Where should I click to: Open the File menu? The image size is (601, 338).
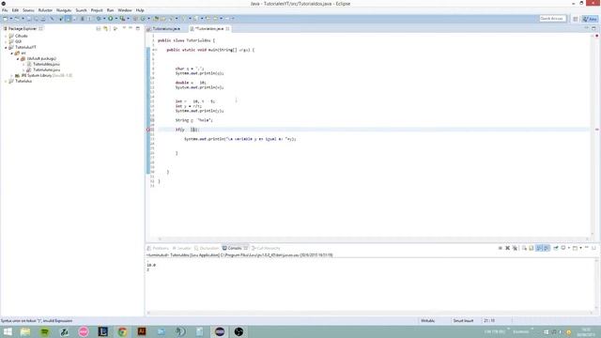point(5,10)
